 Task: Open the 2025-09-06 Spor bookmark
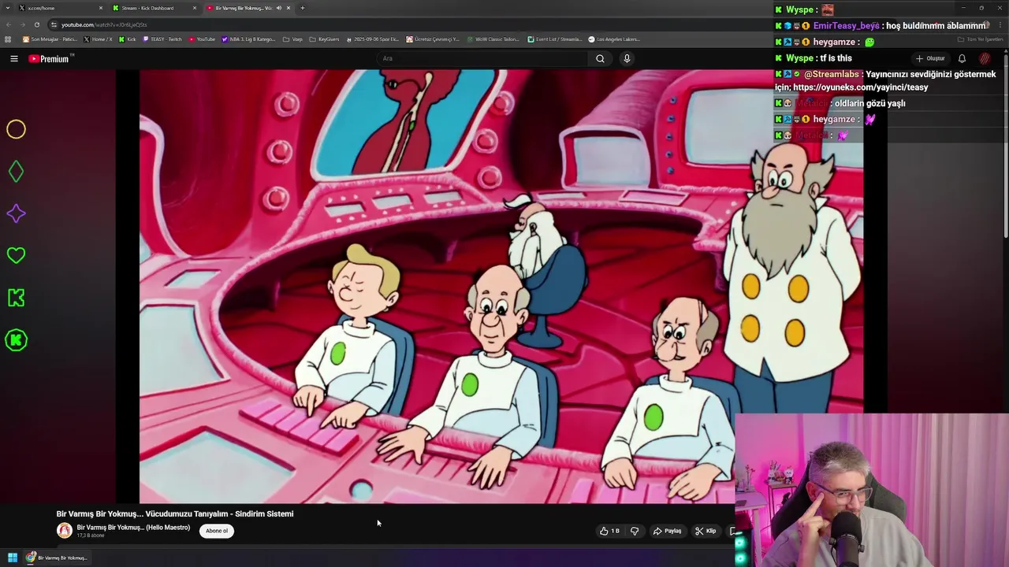(x=372, y=39)
